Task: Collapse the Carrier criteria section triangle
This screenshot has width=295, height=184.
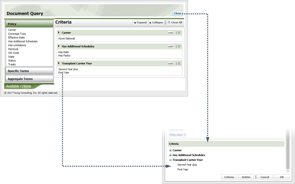Action: pos(59,33)
